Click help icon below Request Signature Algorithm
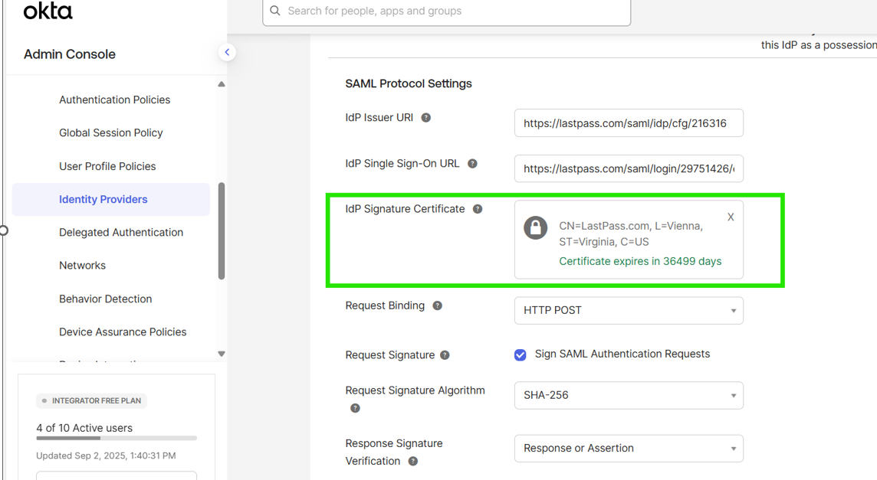877x480 pixels. click(x=355, y=408)
